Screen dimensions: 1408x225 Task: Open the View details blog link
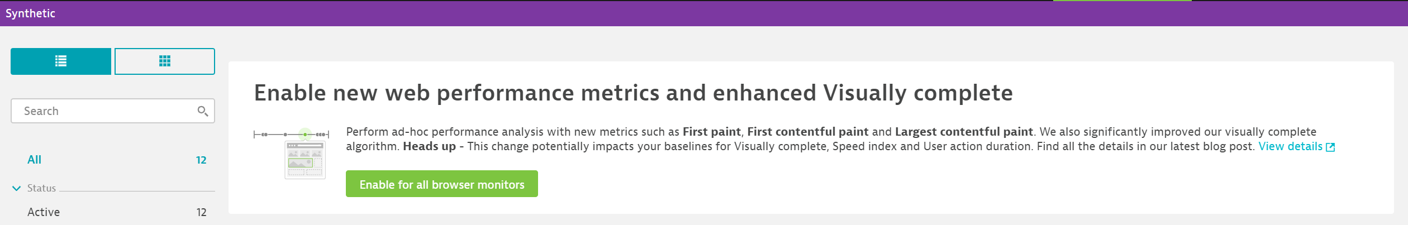click(1290, 146)
